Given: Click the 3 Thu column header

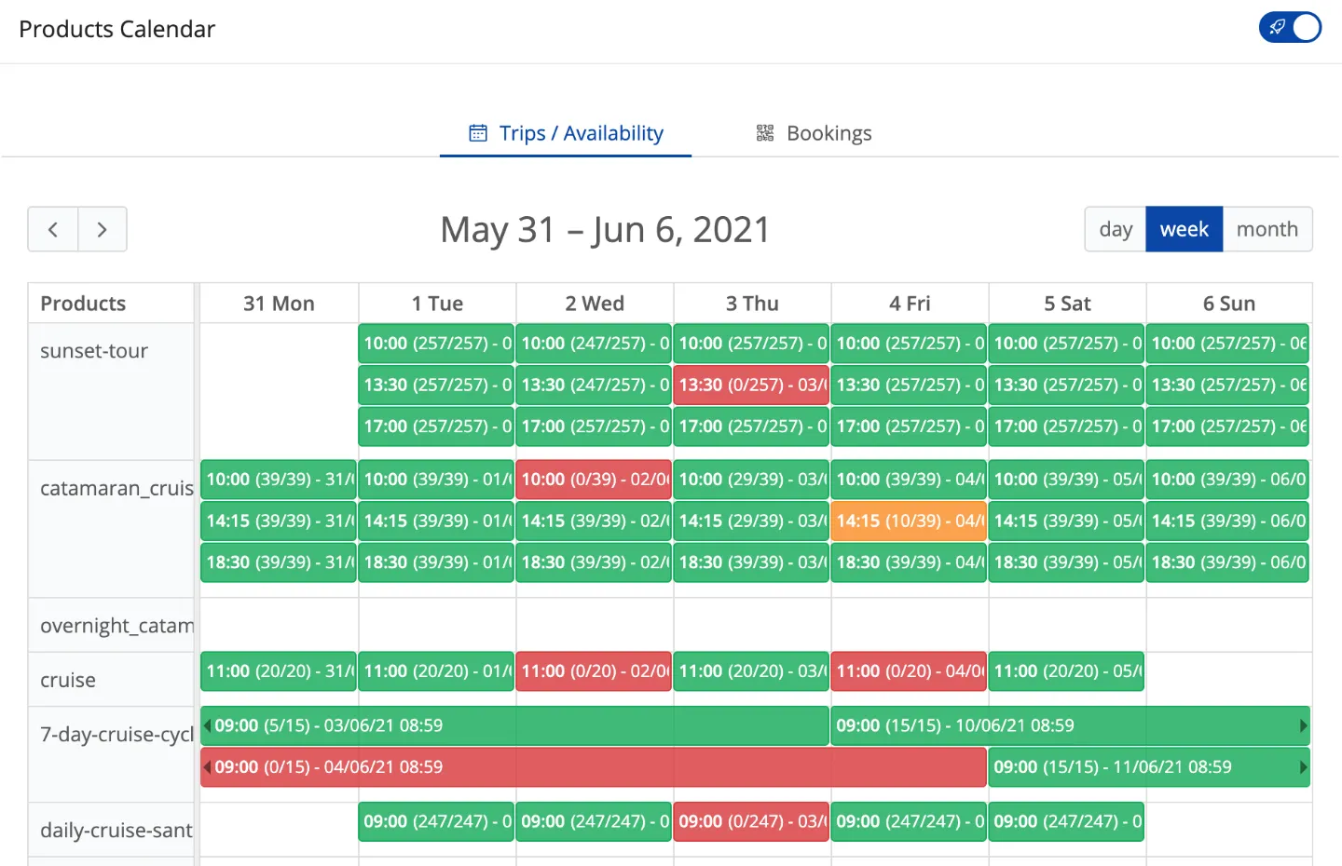Looking at the screenshot, I should click(752, 304).
